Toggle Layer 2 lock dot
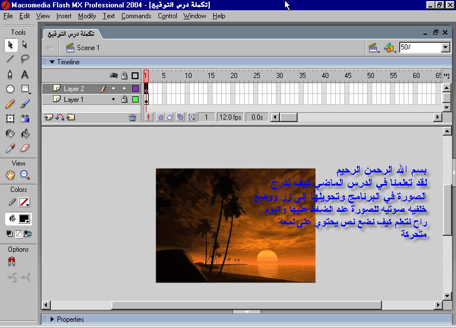 pyautogui.click(x=124, y=88)
